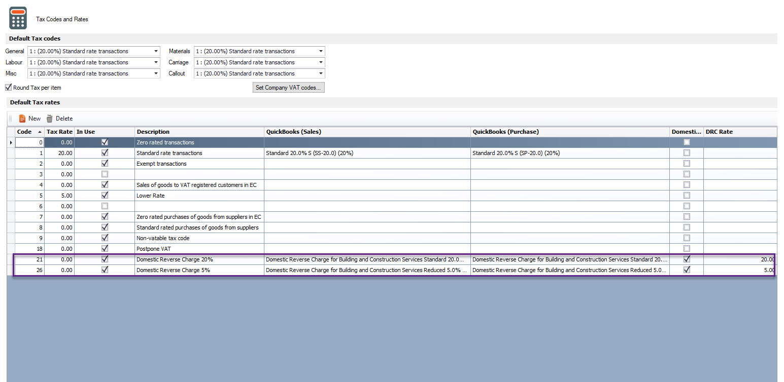The image size is (784, 382).
Task: Click the QuickBooks (Sales) column header
Action: point(367,132)
